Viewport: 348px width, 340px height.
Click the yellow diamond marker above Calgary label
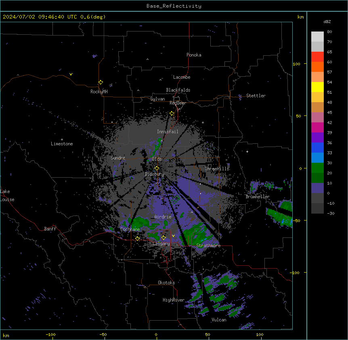[x=164, y=237]
